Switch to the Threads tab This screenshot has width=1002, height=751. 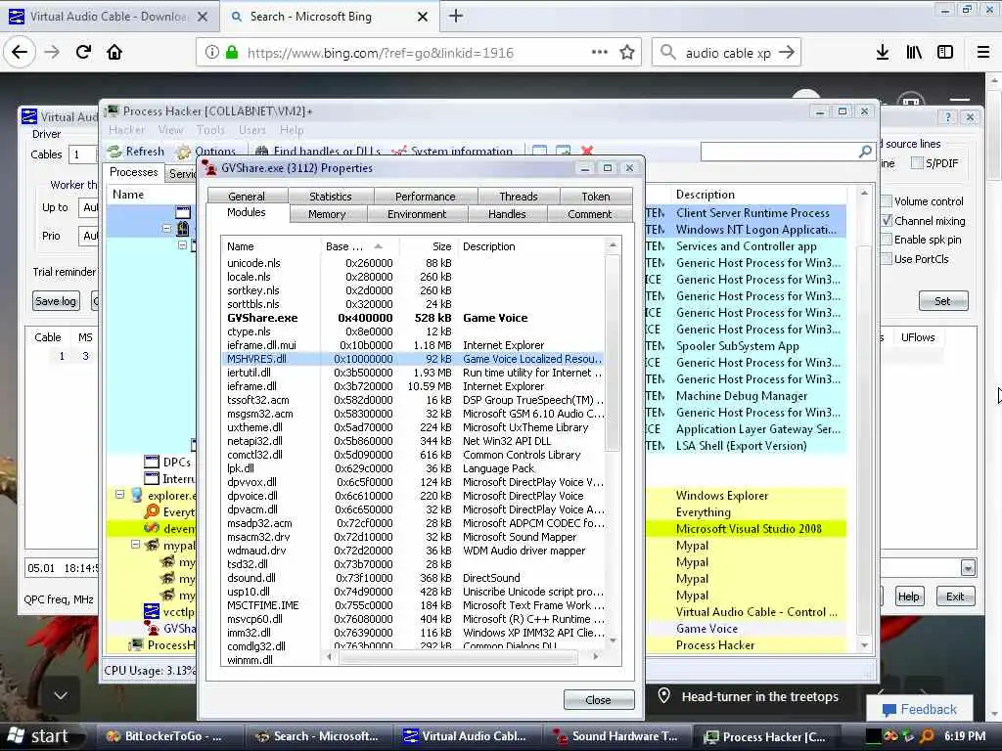(519, 196)
